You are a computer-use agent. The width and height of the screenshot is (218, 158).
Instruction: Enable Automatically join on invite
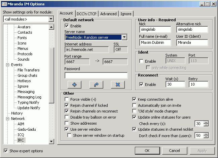134,105
